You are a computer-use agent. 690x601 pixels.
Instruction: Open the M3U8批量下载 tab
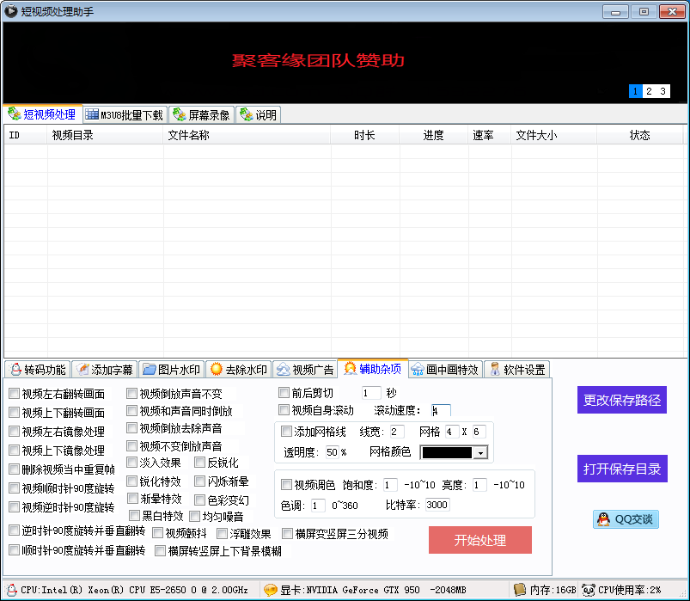[125, 115]
